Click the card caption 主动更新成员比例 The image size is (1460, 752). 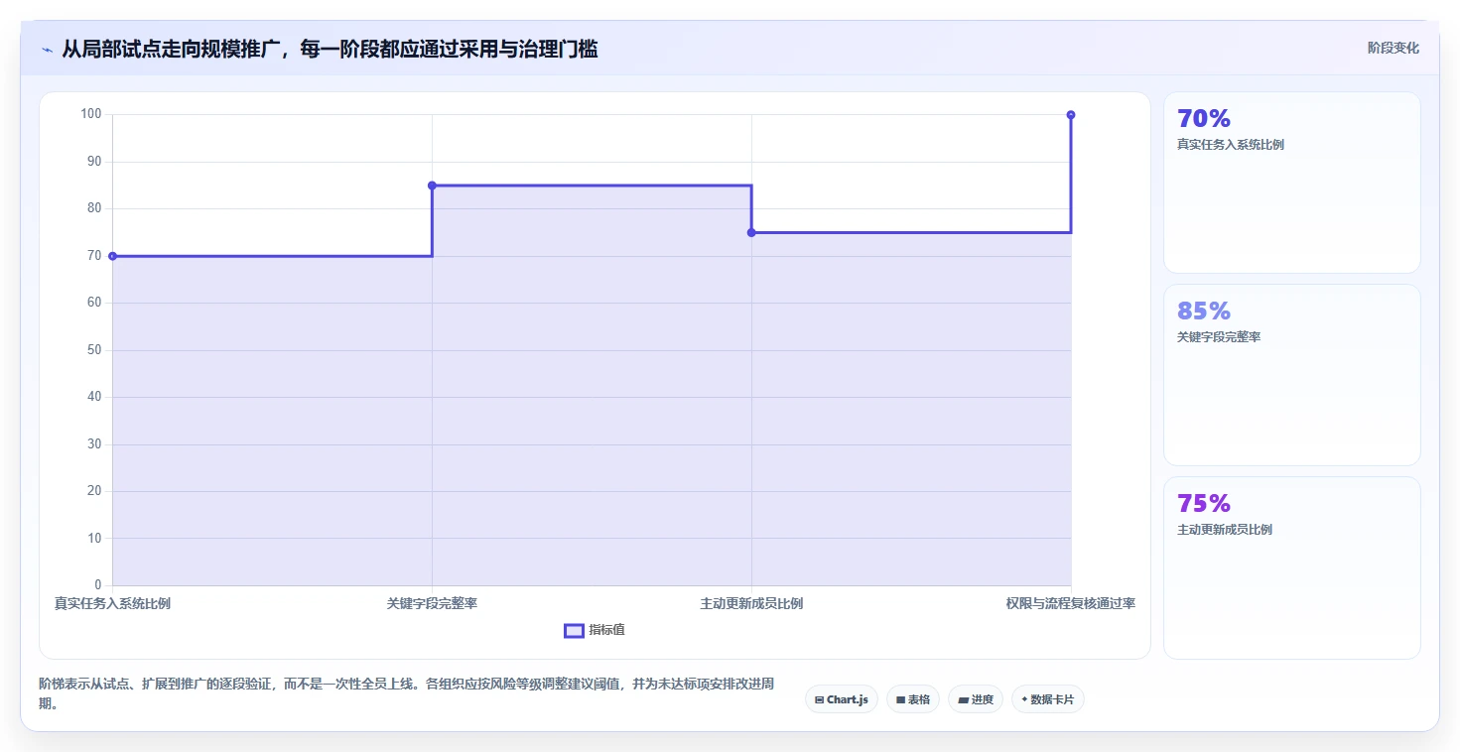(x=1224, y=530)
